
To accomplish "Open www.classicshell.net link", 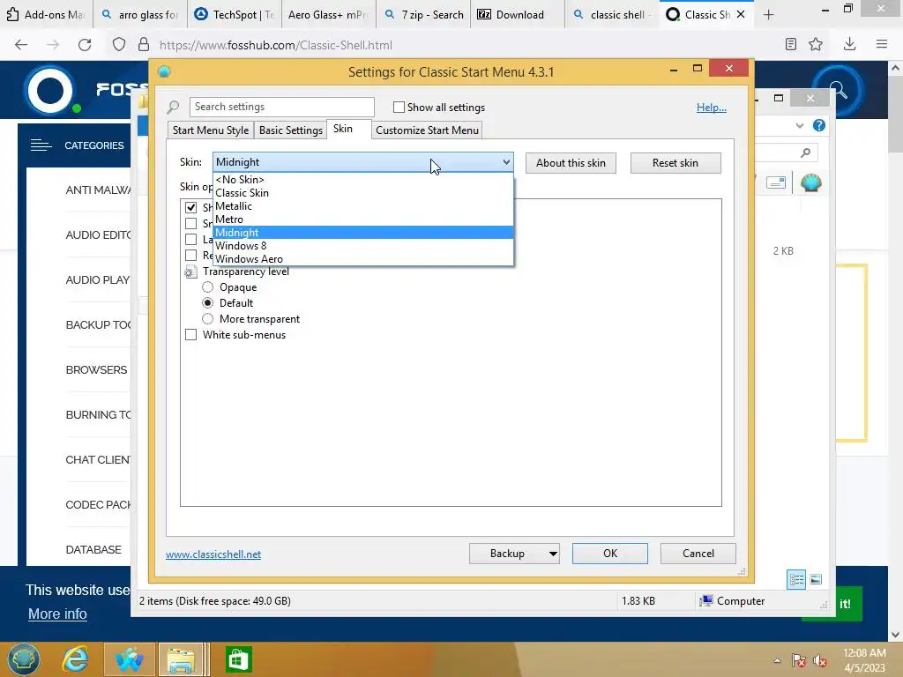I will [213, 554].
